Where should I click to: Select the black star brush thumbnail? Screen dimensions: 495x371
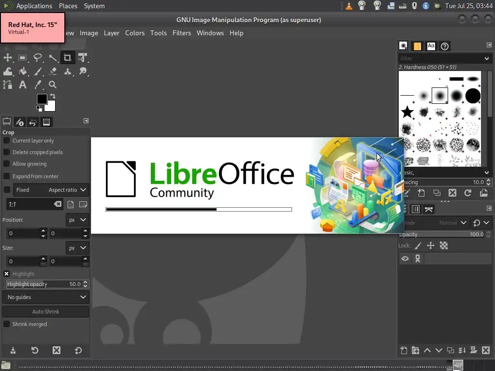pos(407,112)
